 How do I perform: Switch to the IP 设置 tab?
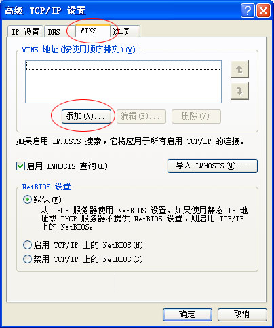(x=25, y=32)
